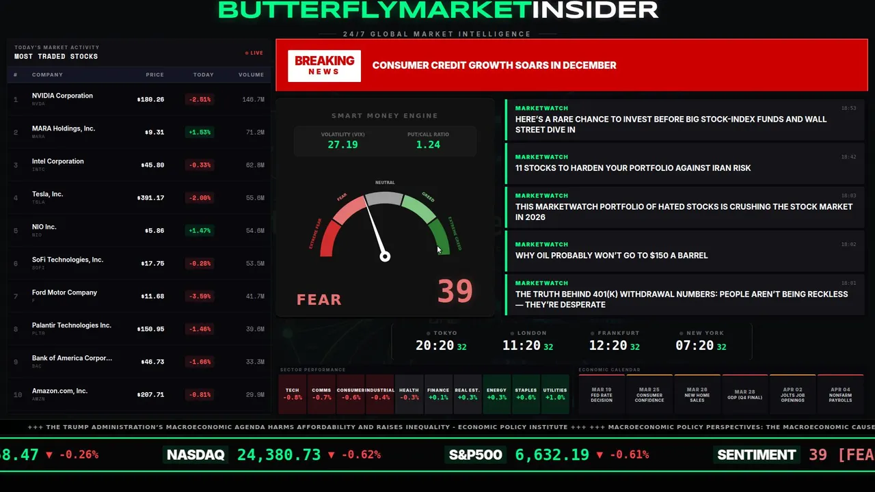Open the Mar 28 GDP (Q4 Final) event
Screen dimensions: 875x492
pyautogui.click(x=744, y=394)
